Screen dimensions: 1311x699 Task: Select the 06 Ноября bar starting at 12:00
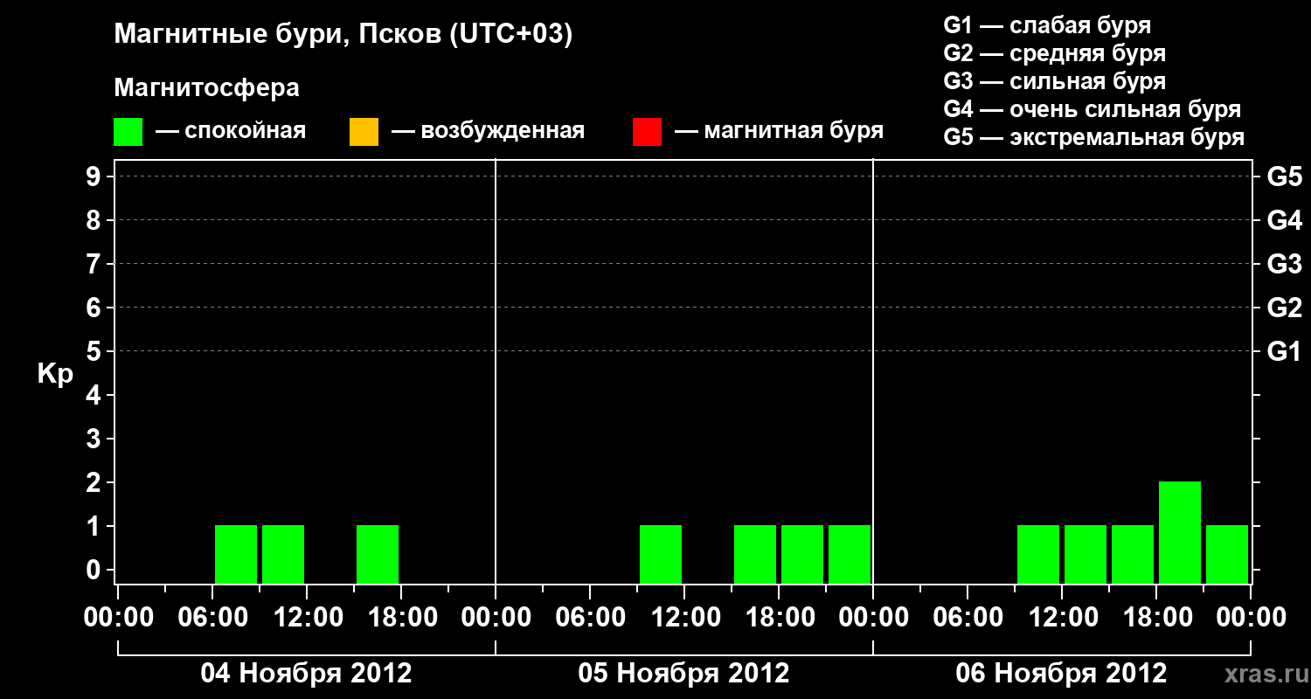click(x=1086, y=554)
